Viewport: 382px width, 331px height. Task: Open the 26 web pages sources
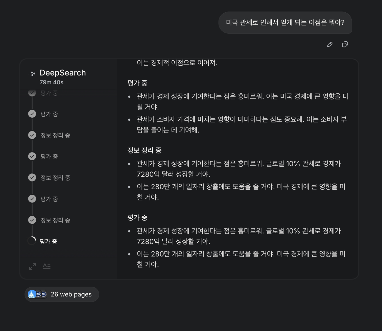62,294
